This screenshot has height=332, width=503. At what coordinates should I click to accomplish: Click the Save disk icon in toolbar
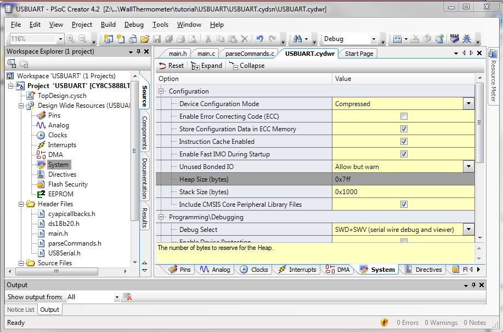pos(157,39)
